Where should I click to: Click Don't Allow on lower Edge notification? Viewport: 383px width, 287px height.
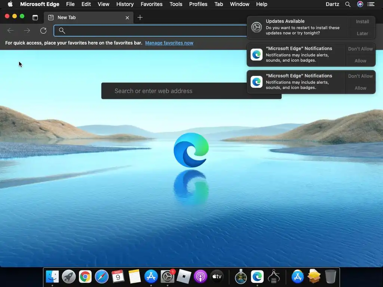tap(360, 76)
